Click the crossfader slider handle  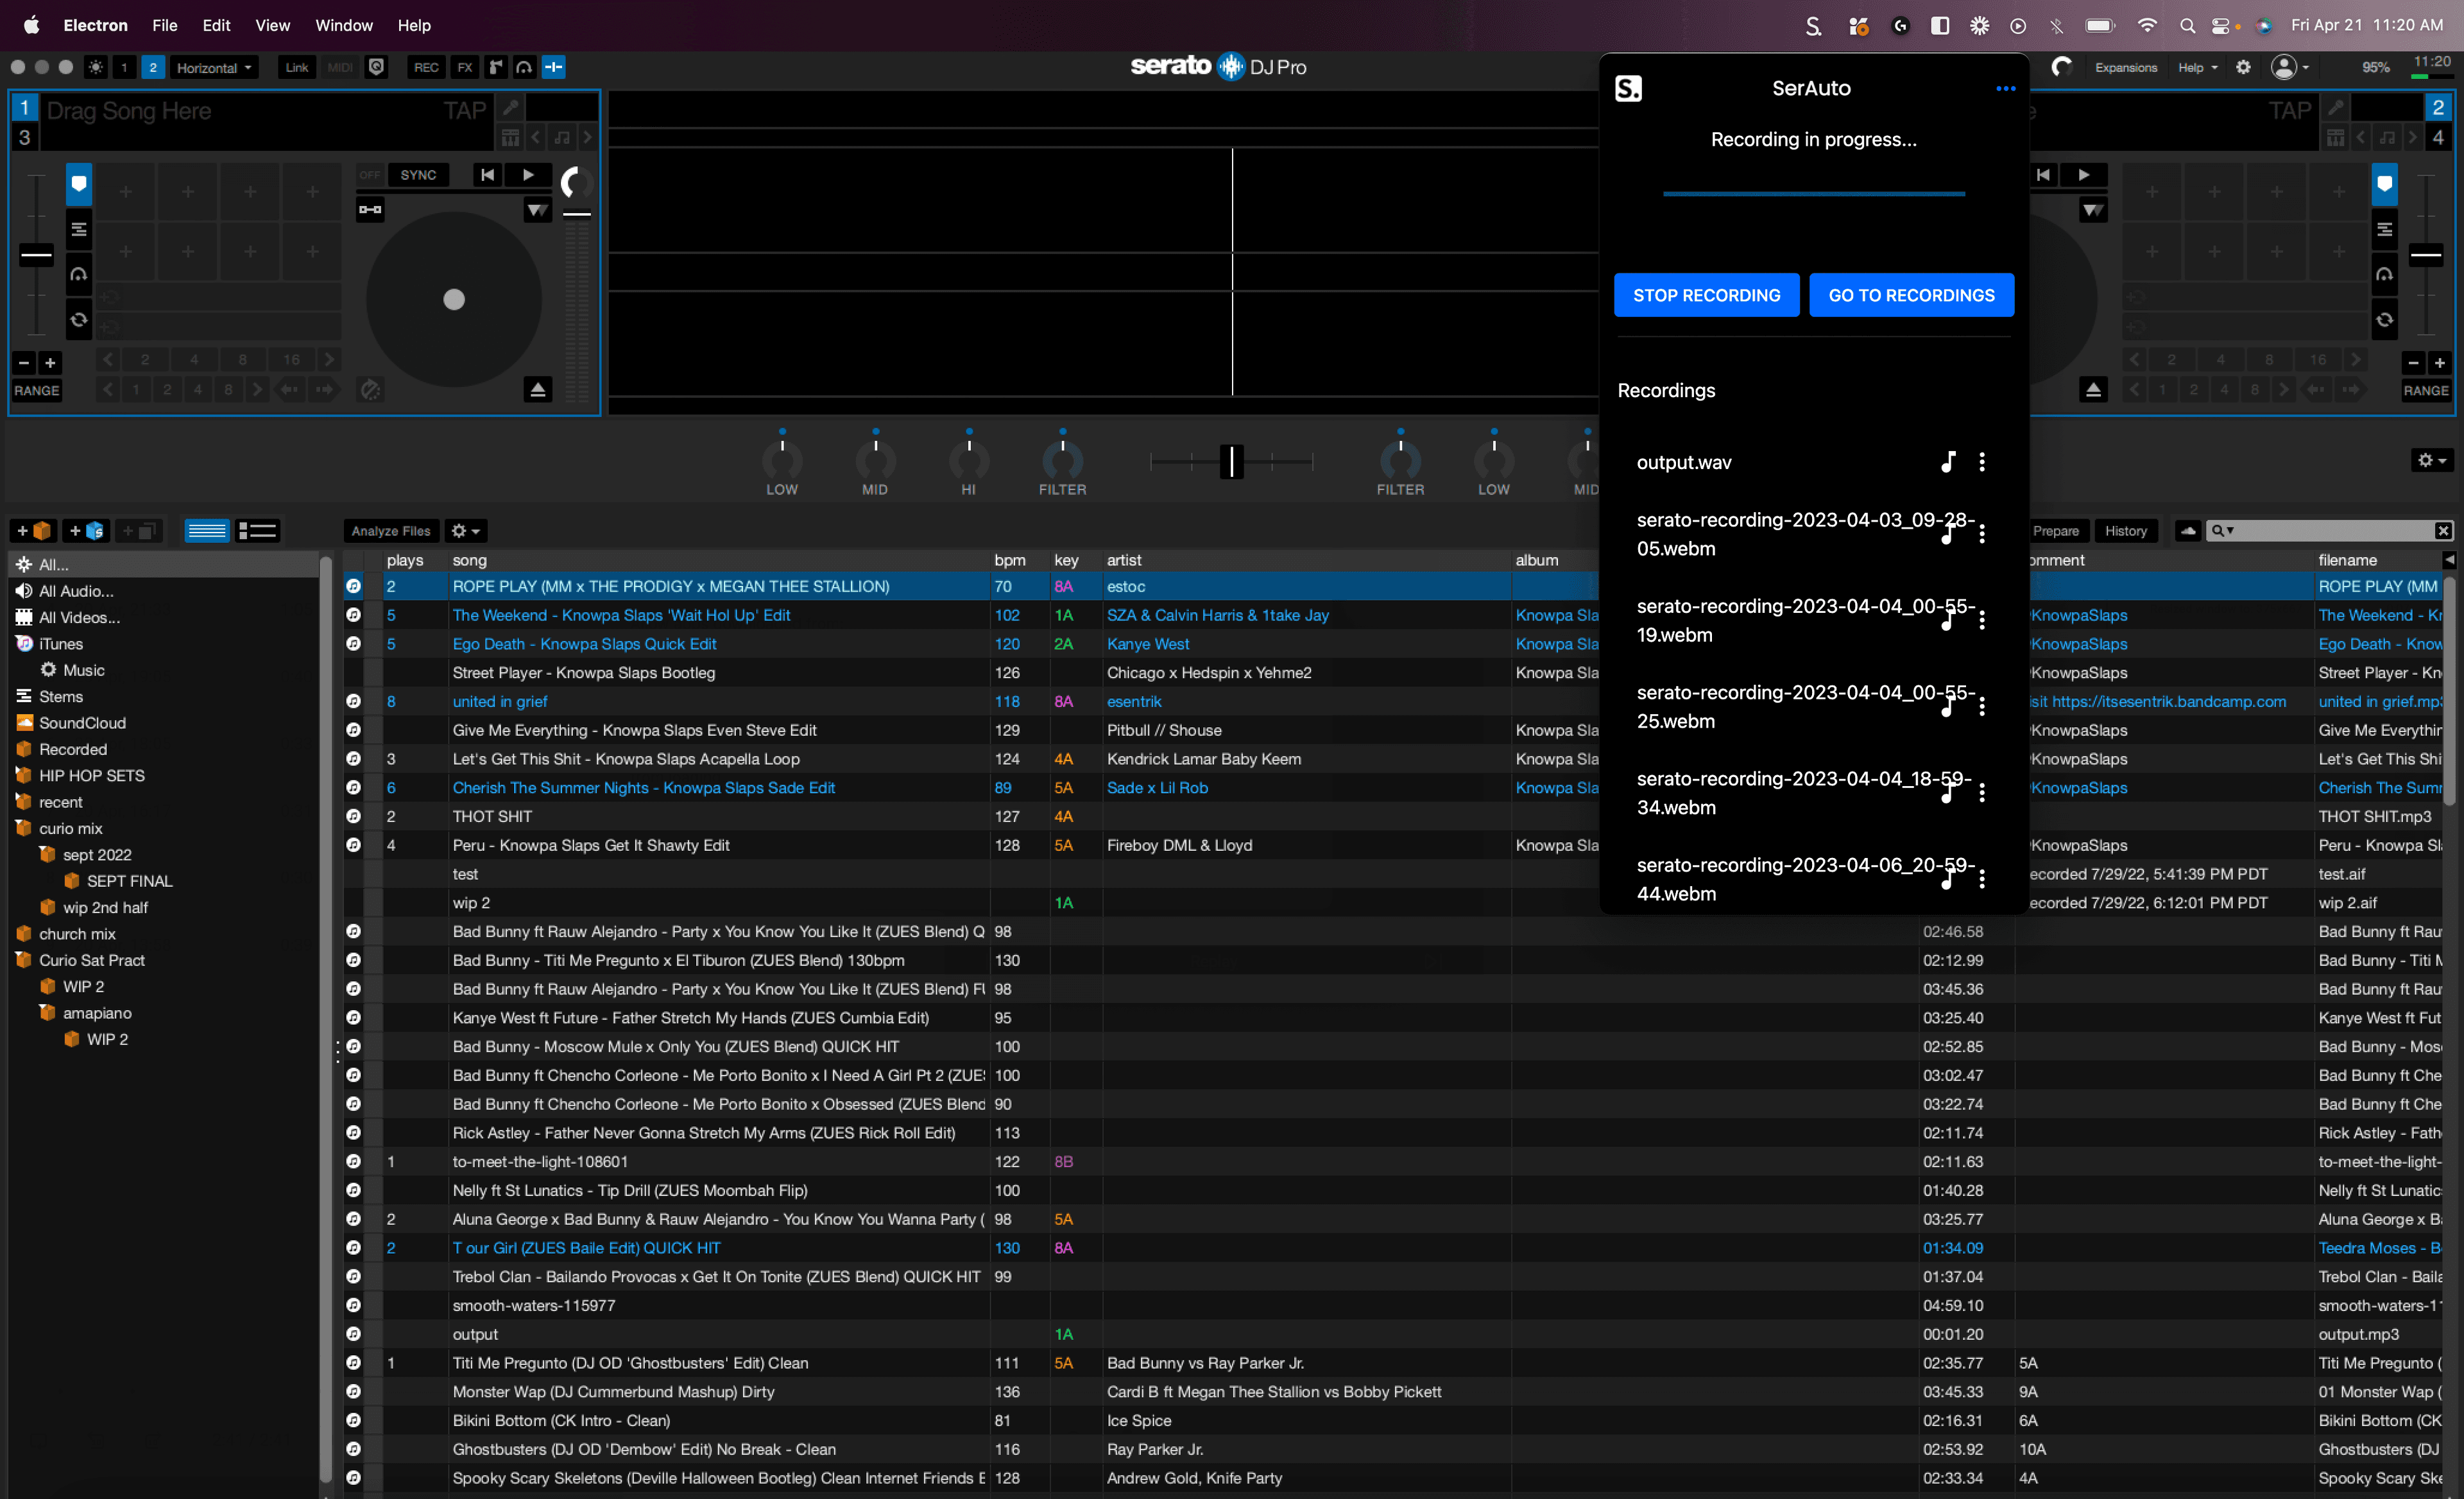(x=1231, y=461)
